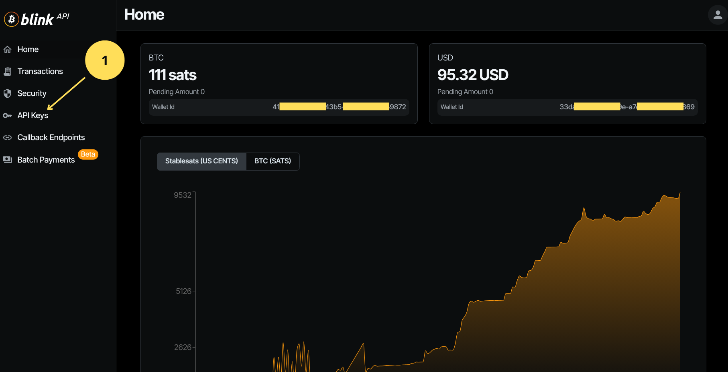This screenshot has width=728, height=372.
Task: Open Callback Endpoints page
Action: 51,137
